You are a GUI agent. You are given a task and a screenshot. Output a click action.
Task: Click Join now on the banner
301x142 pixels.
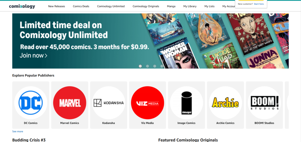[x=34, y=55]
